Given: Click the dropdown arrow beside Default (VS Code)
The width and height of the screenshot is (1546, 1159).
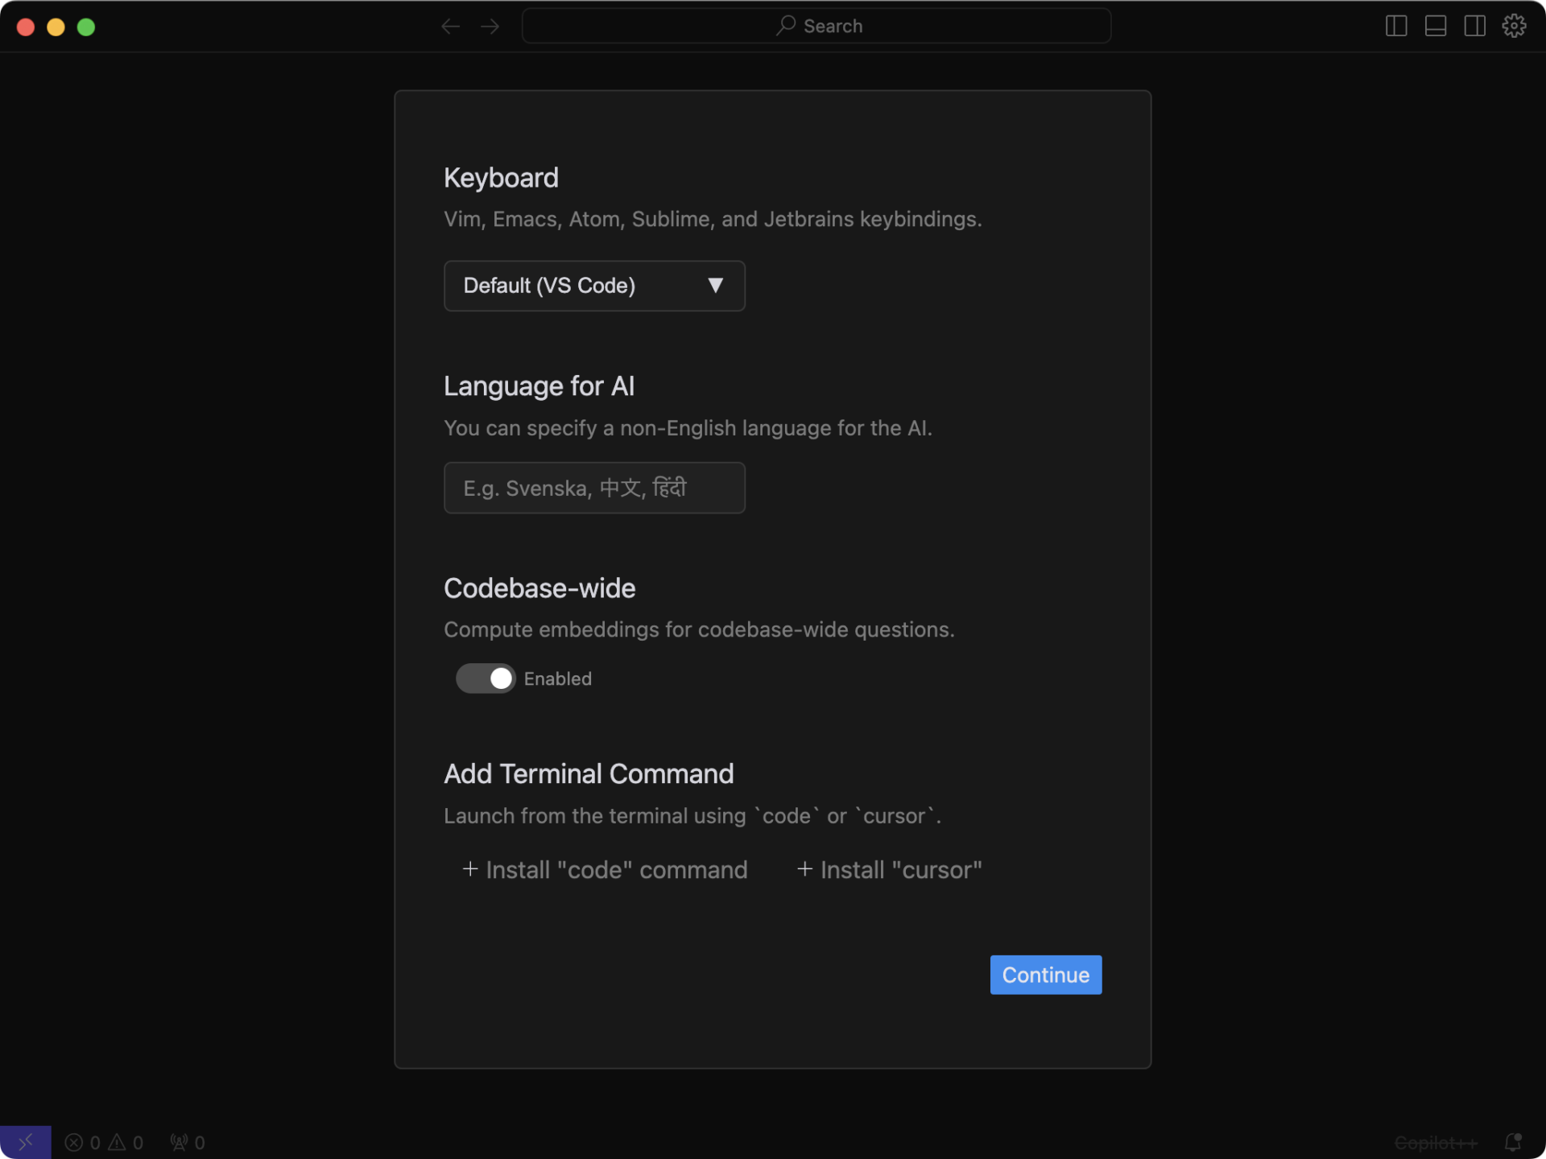Looking at the screenshot, I should coord(715,286).
